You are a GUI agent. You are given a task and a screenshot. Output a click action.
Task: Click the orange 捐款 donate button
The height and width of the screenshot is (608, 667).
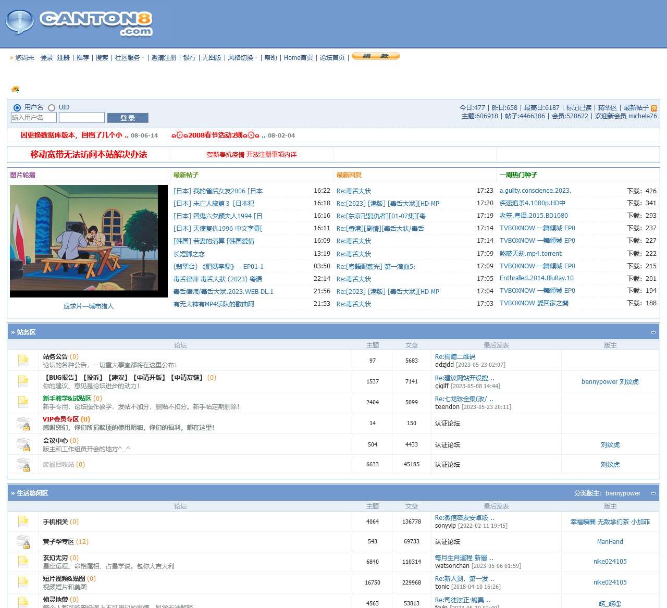click(375, 56)
